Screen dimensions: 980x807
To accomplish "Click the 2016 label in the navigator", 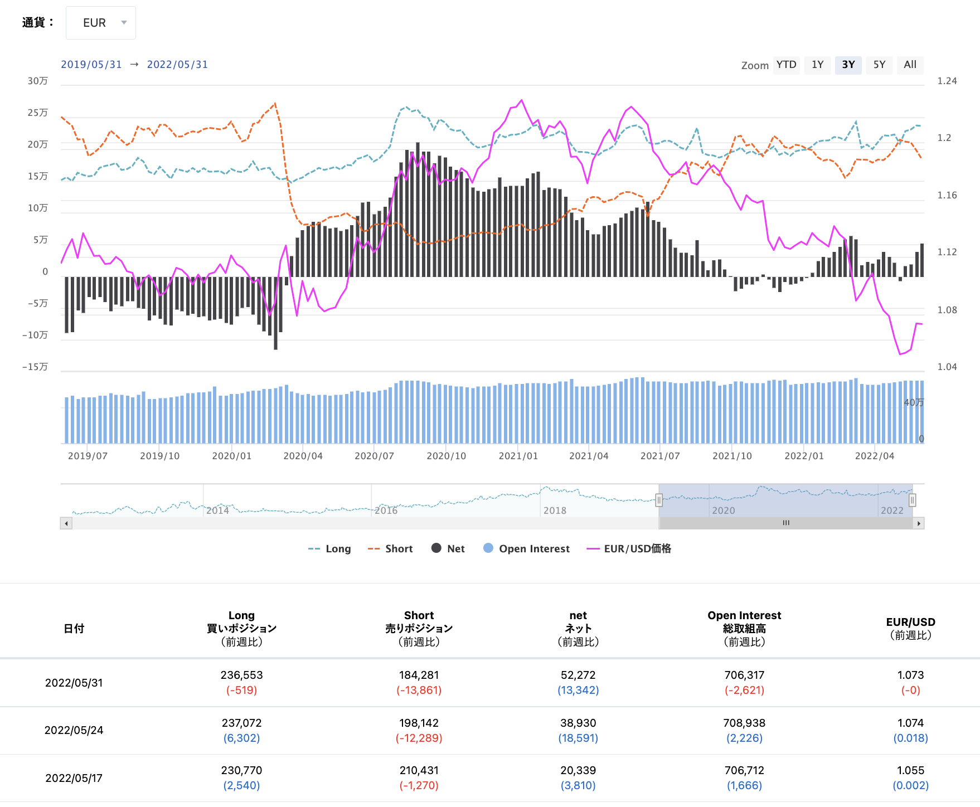I will coord(386,511).
